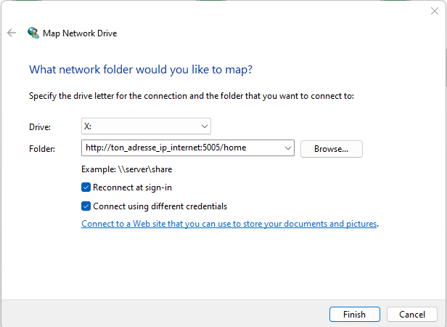Go back using the left arrow icon
The image size is (447, 327).
pos(12,33)
